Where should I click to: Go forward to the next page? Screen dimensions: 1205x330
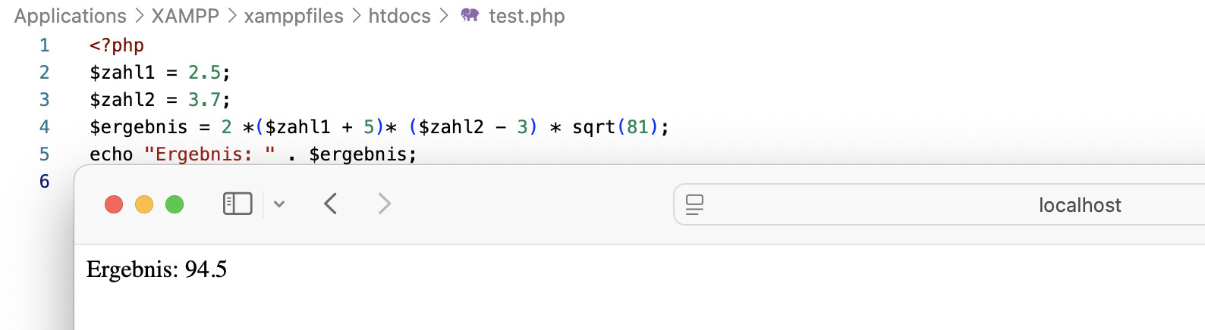385,204
